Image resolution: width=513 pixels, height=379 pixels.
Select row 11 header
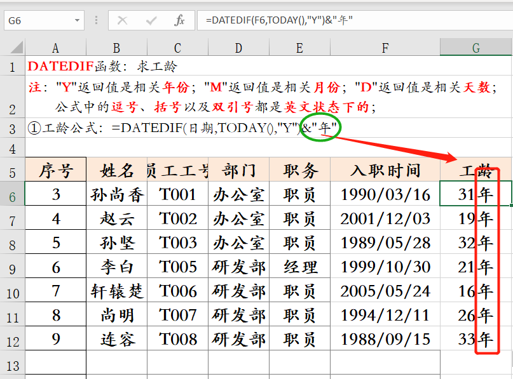click(x=13, y=315)
